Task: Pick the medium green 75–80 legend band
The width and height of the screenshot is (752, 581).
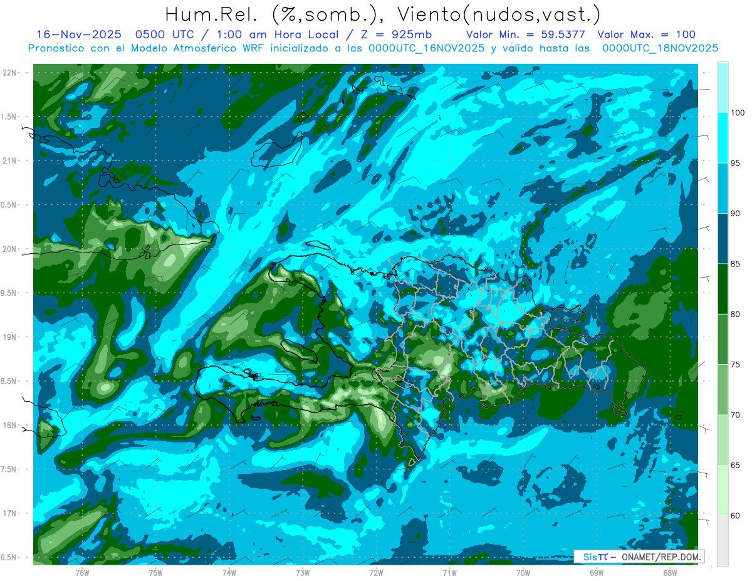Action: [x=723, y=339]
